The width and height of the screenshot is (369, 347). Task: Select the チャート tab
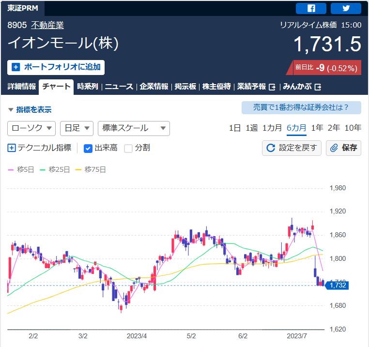[x=56, y=87]
